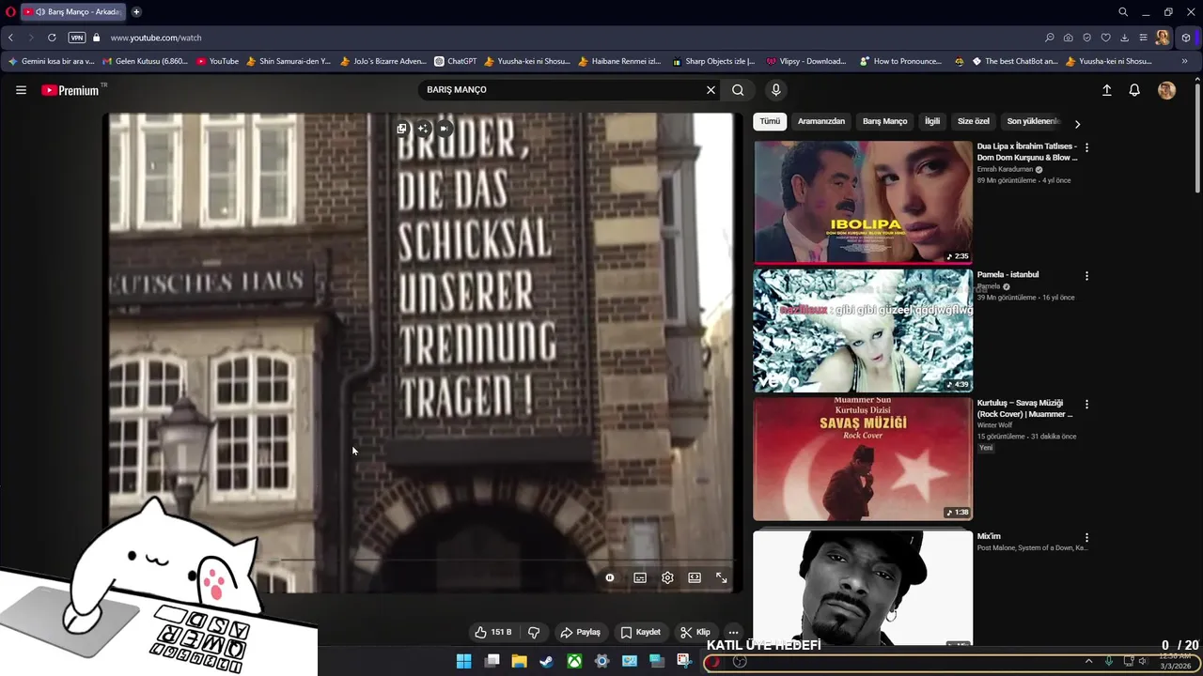Toggle subtitles in the player
This screenshot has height=676, width=1203.
pos(640,578)
